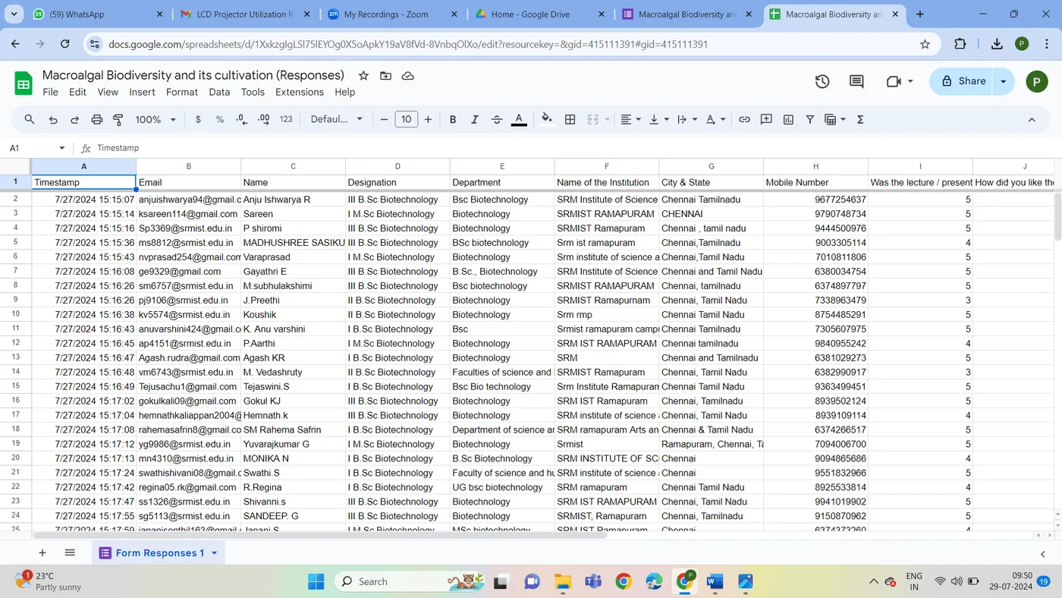Open the fill color picker

547,119
